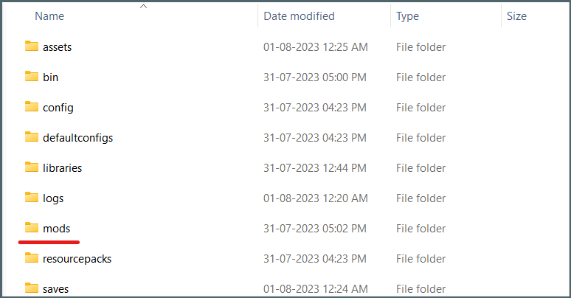Click the config folder icon
Screen dimensions: 571x298
31,107
